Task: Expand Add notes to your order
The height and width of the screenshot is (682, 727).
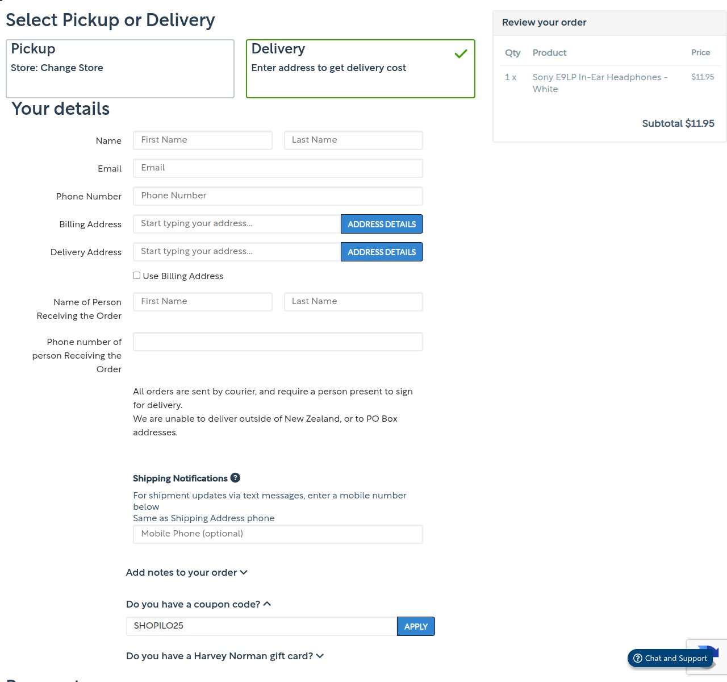Action: (x=186, y=572)
